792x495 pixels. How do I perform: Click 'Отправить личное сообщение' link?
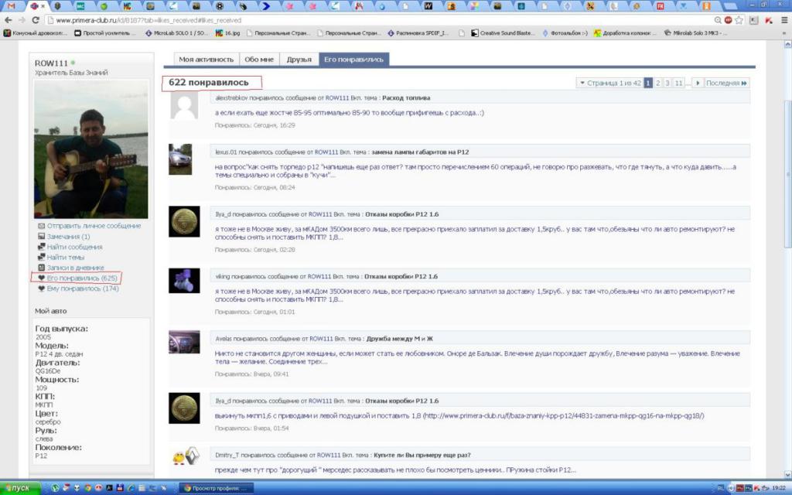click(x=94, y=226)
